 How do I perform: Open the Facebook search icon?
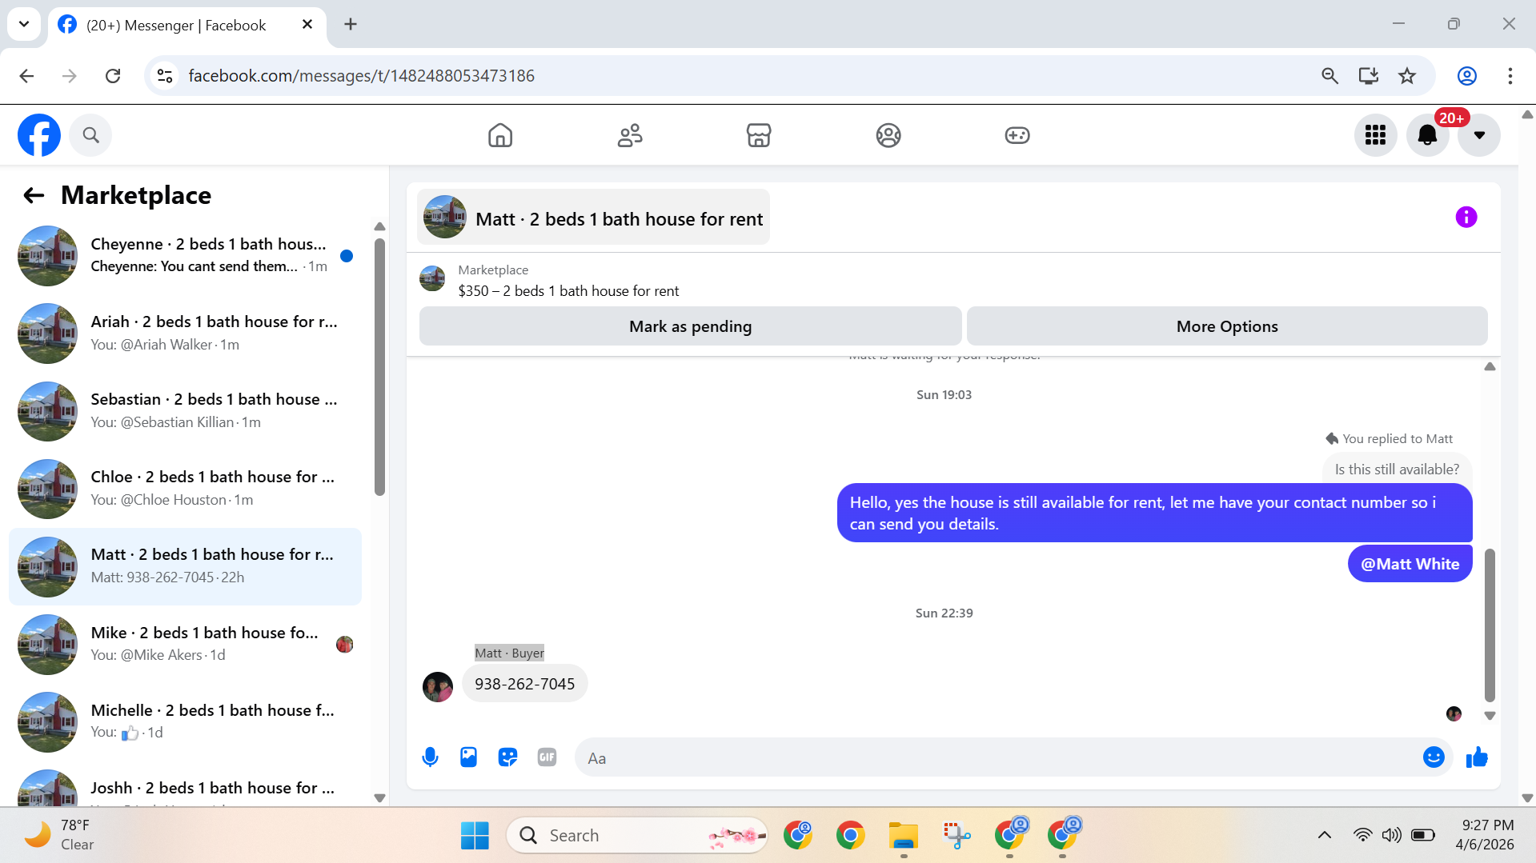pyautogui.click(x=90, y=135)
